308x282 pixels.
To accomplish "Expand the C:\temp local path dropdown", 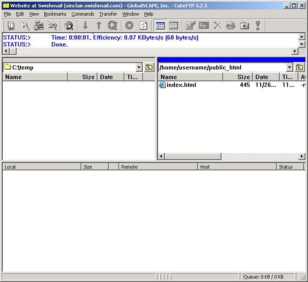I will (x=139, y=67).
